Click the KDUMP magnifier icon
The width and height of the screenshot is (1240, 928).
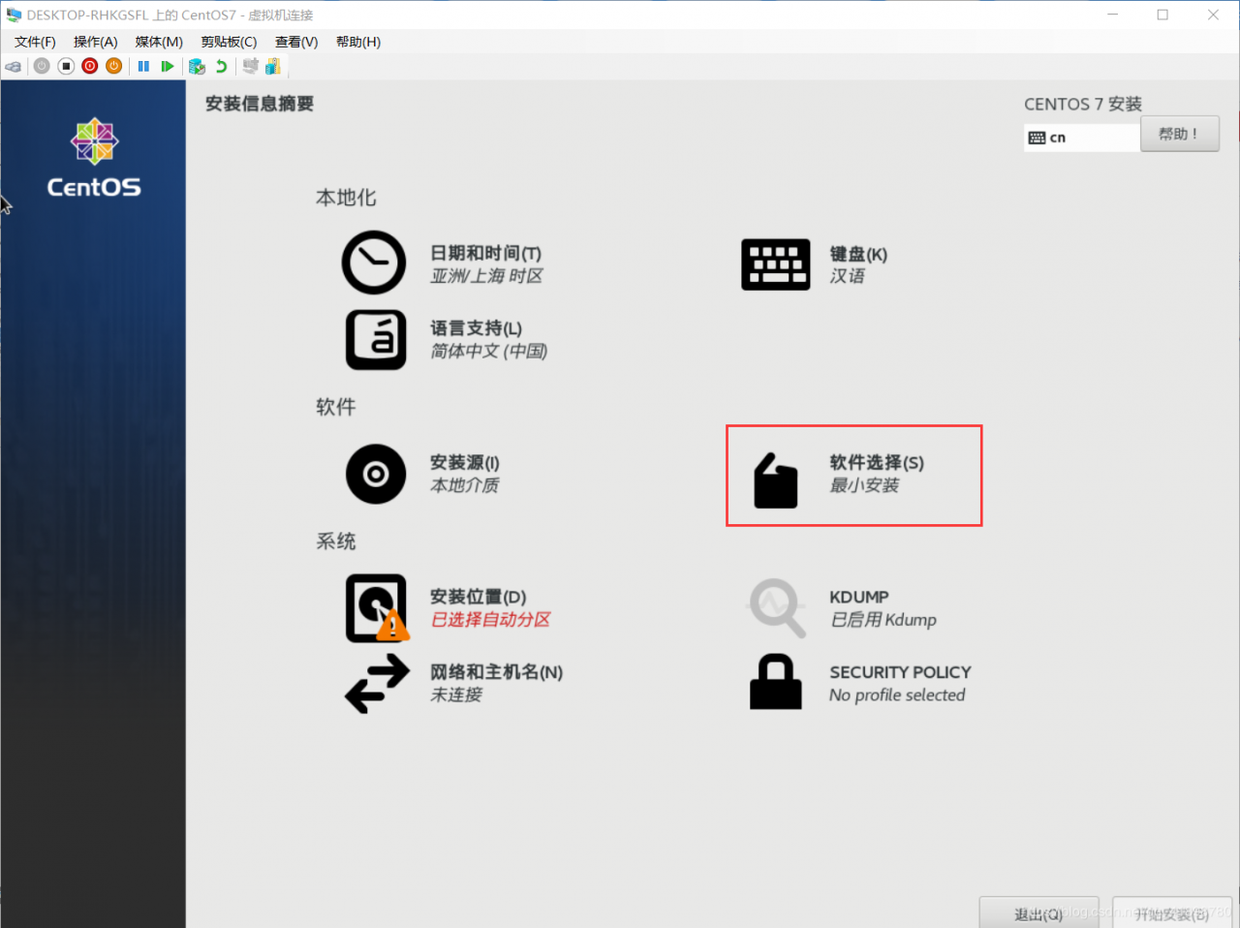(x=776, y=608)
